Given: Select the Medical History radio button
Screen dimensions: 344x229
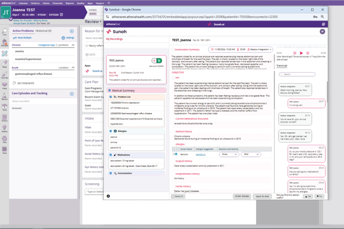Looking at the screenshot, I should click(x=174, y=131).
